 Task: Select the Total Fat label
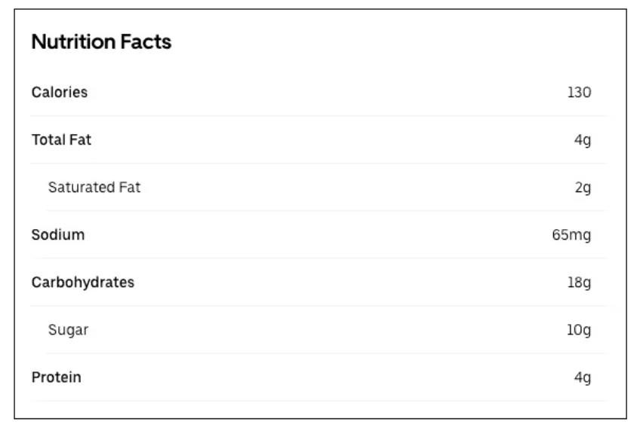(61, 139)
